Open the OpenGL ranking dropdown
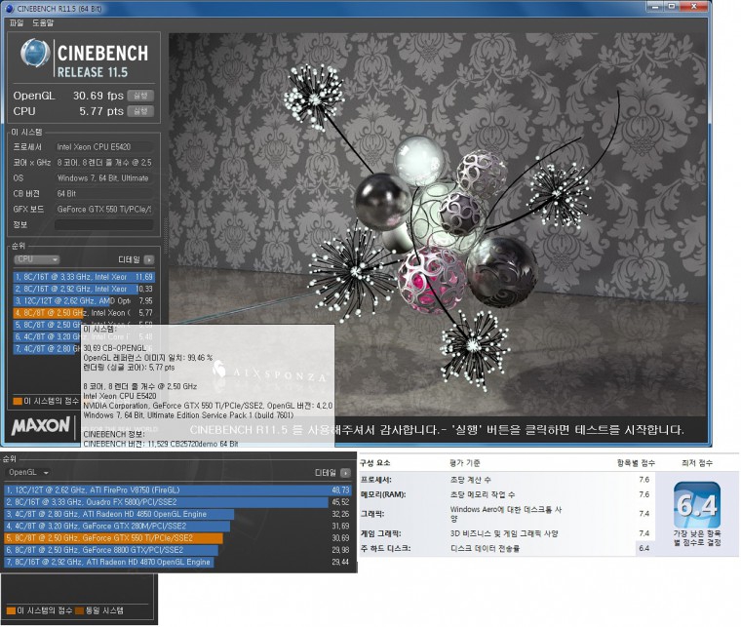Screen dimensions: 741x627 pos(28,473)
